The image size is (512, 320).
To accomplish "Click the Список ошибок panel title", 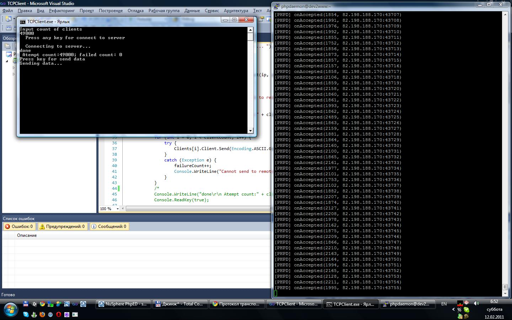I will (19, 219).
